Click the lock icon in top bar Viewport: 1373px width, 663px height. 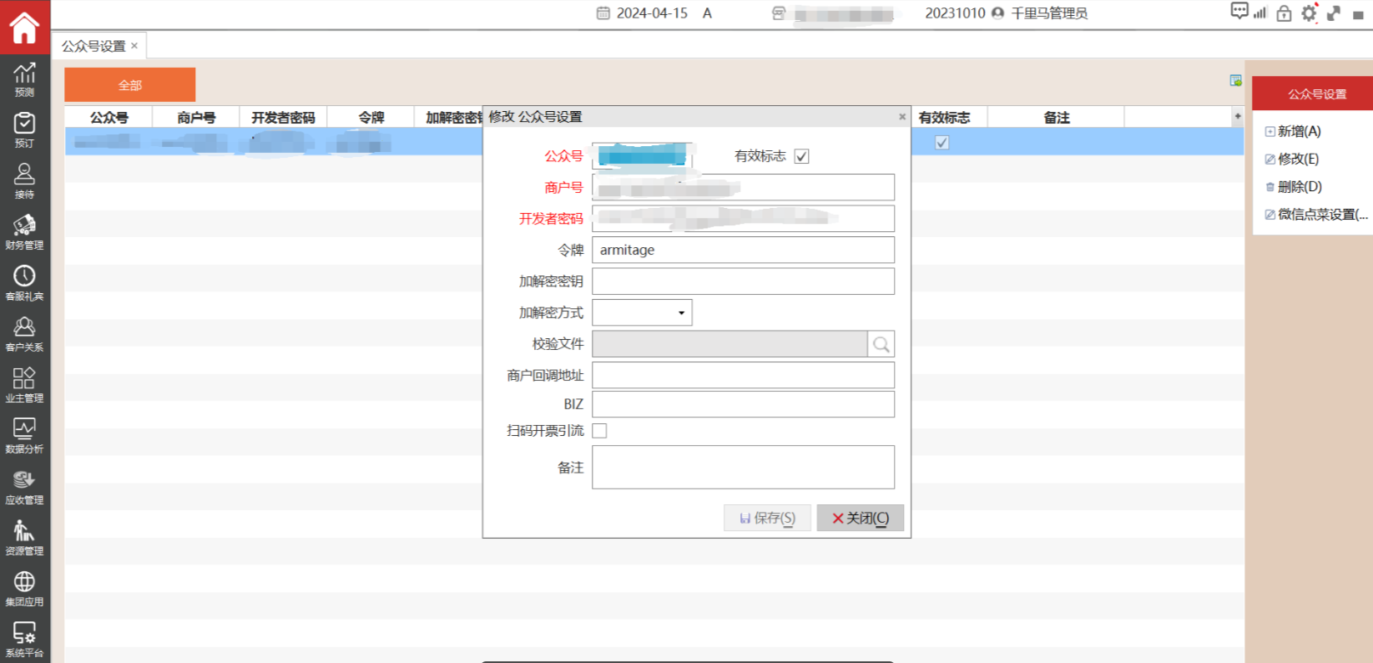[1284, 13]
